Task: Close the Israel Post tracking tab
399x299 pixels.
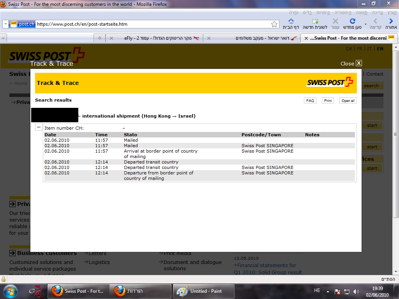Action: coord(209,38)
